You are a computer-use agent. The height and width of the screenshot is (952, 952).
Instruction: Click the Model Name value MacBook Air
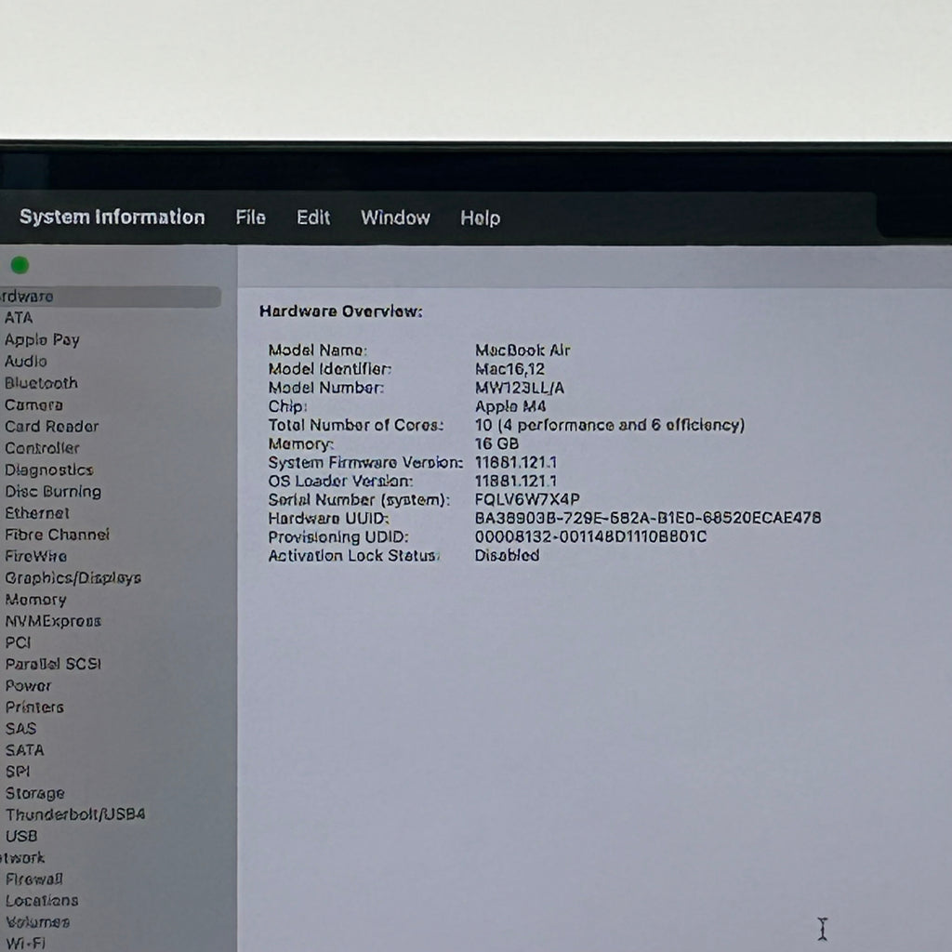coord(522,350)
